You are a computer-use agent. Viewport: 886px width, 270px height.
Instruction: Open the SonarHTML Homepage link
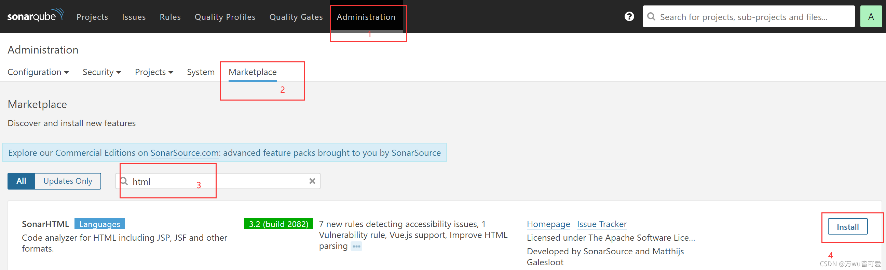click(x=548, y=224)
